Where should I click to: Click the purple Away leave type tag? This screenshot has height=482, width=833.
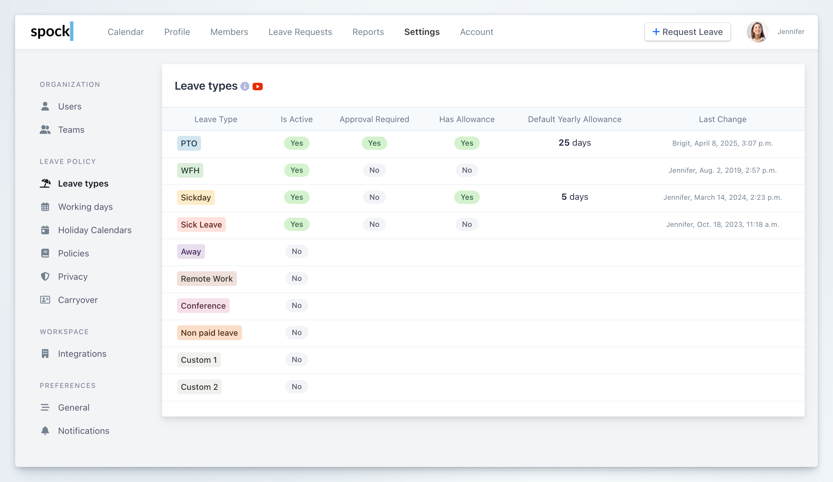(191, 252)
